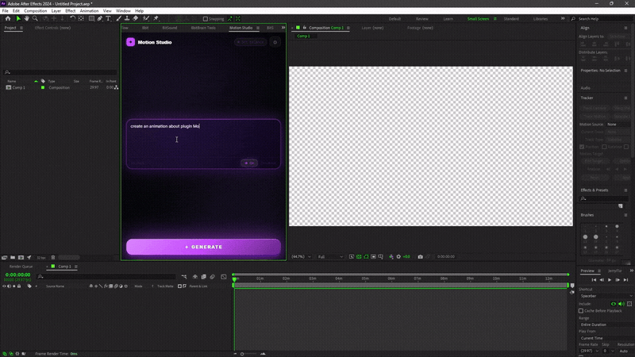Click the new folder icon in Project panel
The height and width of the screenshot is (357, 635).
click(13, 257)
